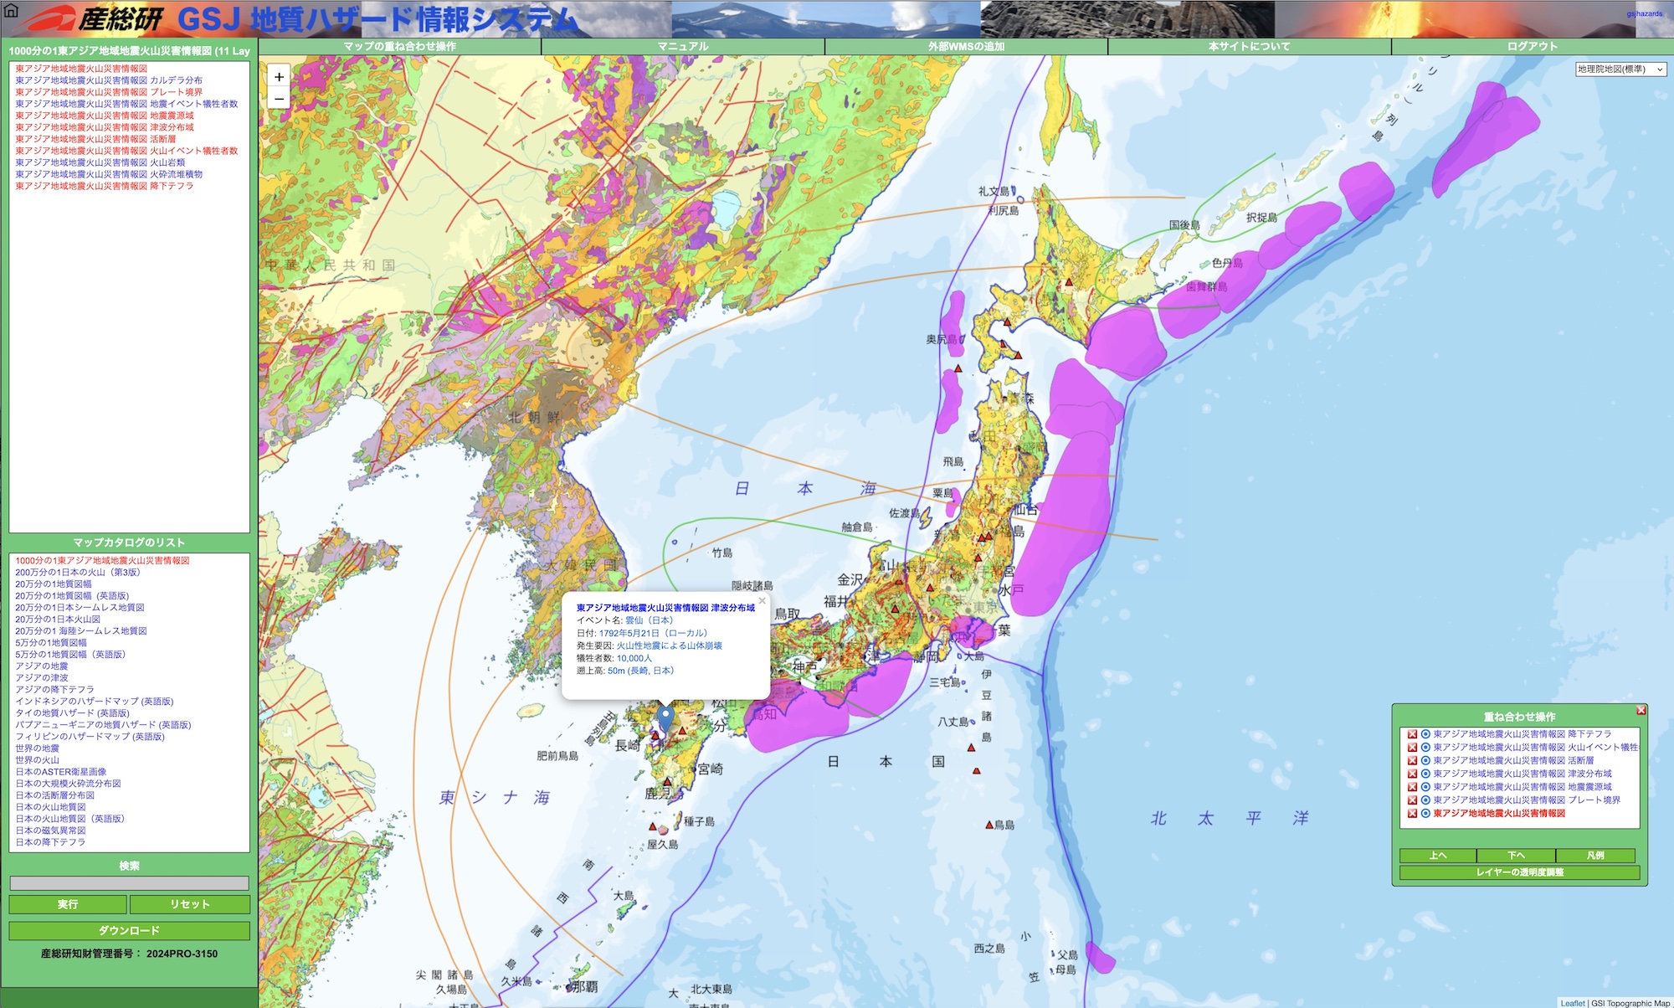Select the 火山イベント犠牲 overlay radio button
Viewport: 1674px width, 1008px height.
(1425, 748)
